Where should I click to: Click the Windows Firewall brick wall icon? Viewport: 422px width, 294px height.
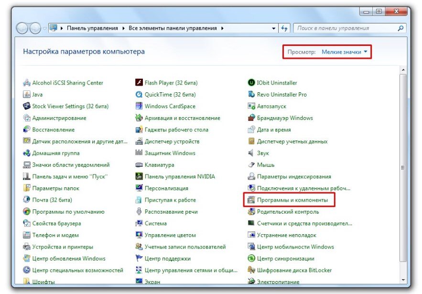point(251,118)
